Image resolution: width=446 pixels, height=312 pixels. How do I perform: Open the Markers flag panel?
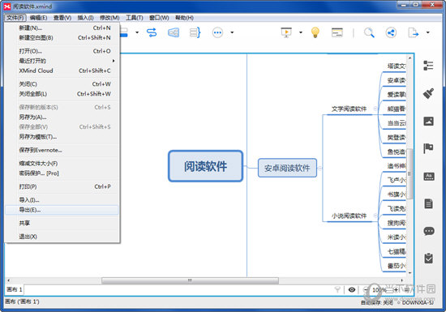(x=428, y=148)
